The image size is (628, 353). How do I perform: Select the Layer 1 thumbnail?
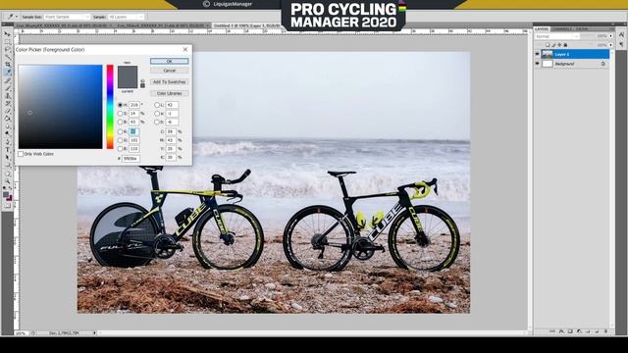pyautogui.click(x=548, y=54)
